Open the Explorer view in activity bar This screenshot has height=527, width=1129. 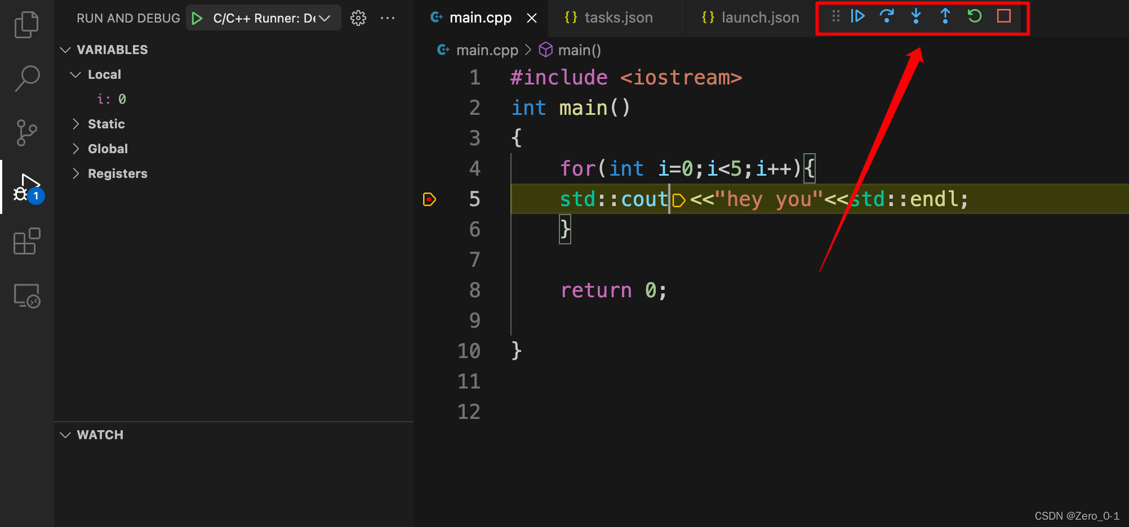[x=26, y=25]
